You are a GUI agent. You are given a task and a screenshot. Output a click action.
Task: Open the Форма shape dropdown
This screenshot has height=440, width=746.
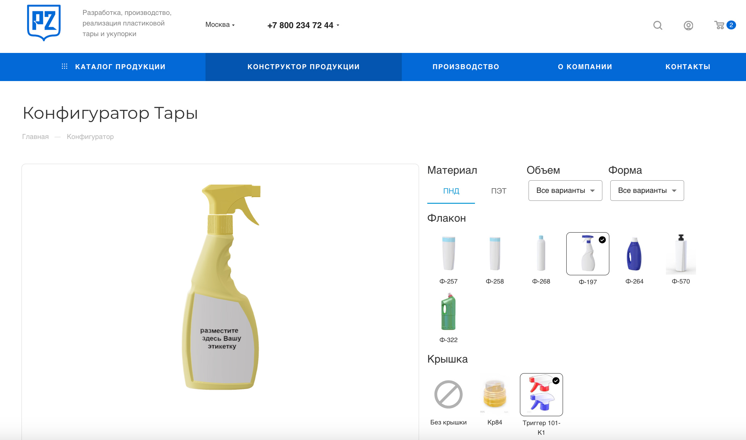[647, 191]
